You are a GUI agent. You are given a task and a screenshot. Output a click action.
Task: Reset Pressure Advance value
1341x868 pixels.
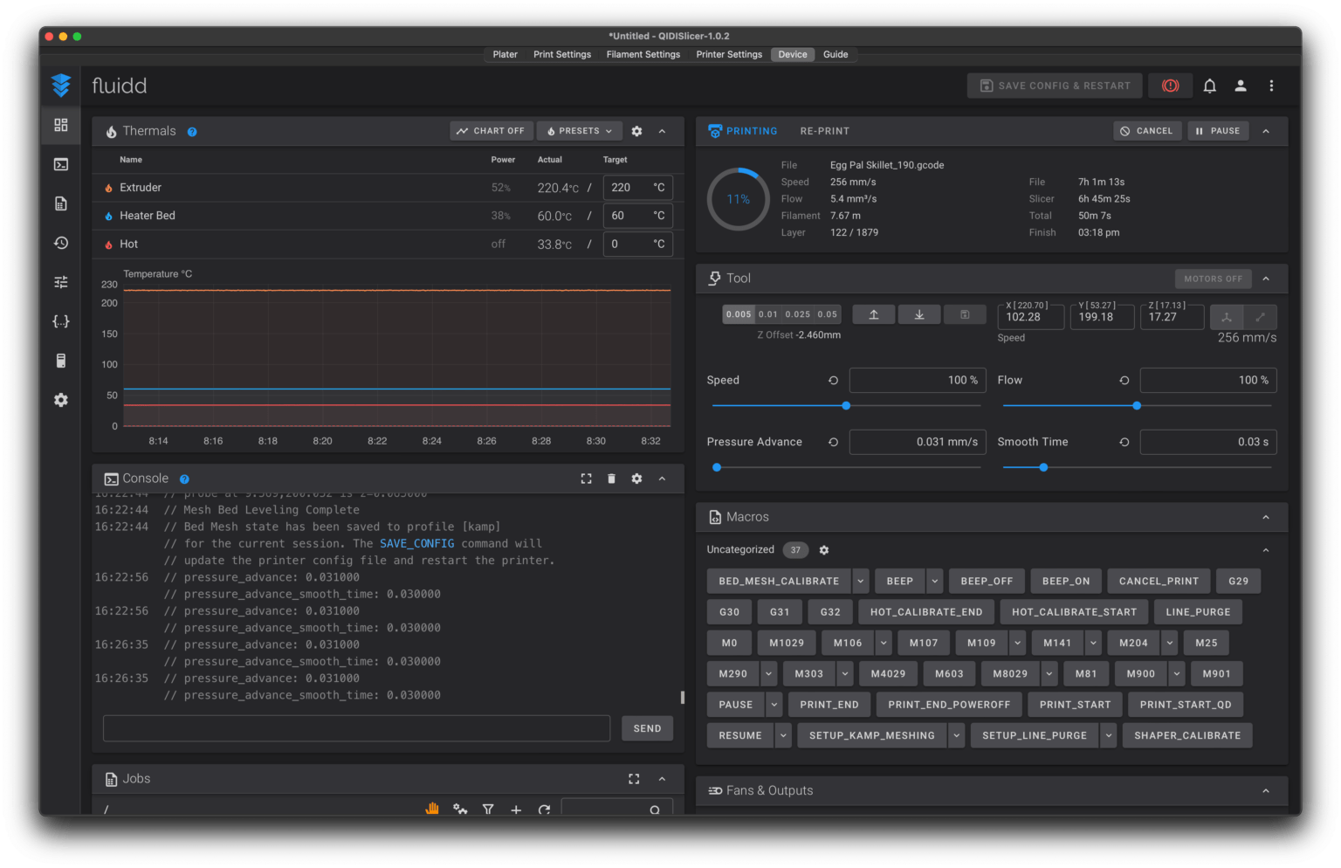tap(833, 442)
